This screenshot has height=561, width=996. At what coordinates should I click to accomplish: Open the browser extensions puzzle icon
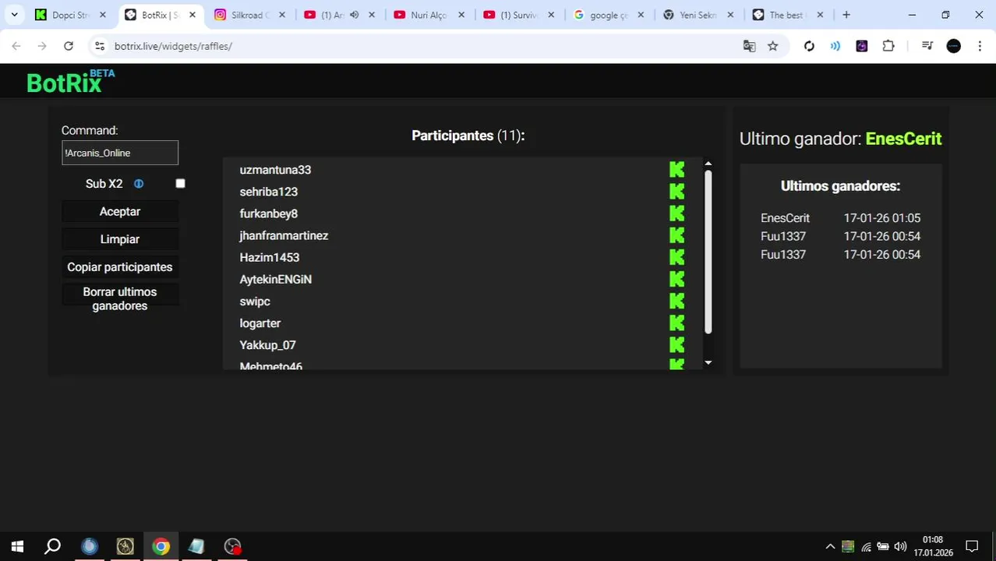[888, 46]
